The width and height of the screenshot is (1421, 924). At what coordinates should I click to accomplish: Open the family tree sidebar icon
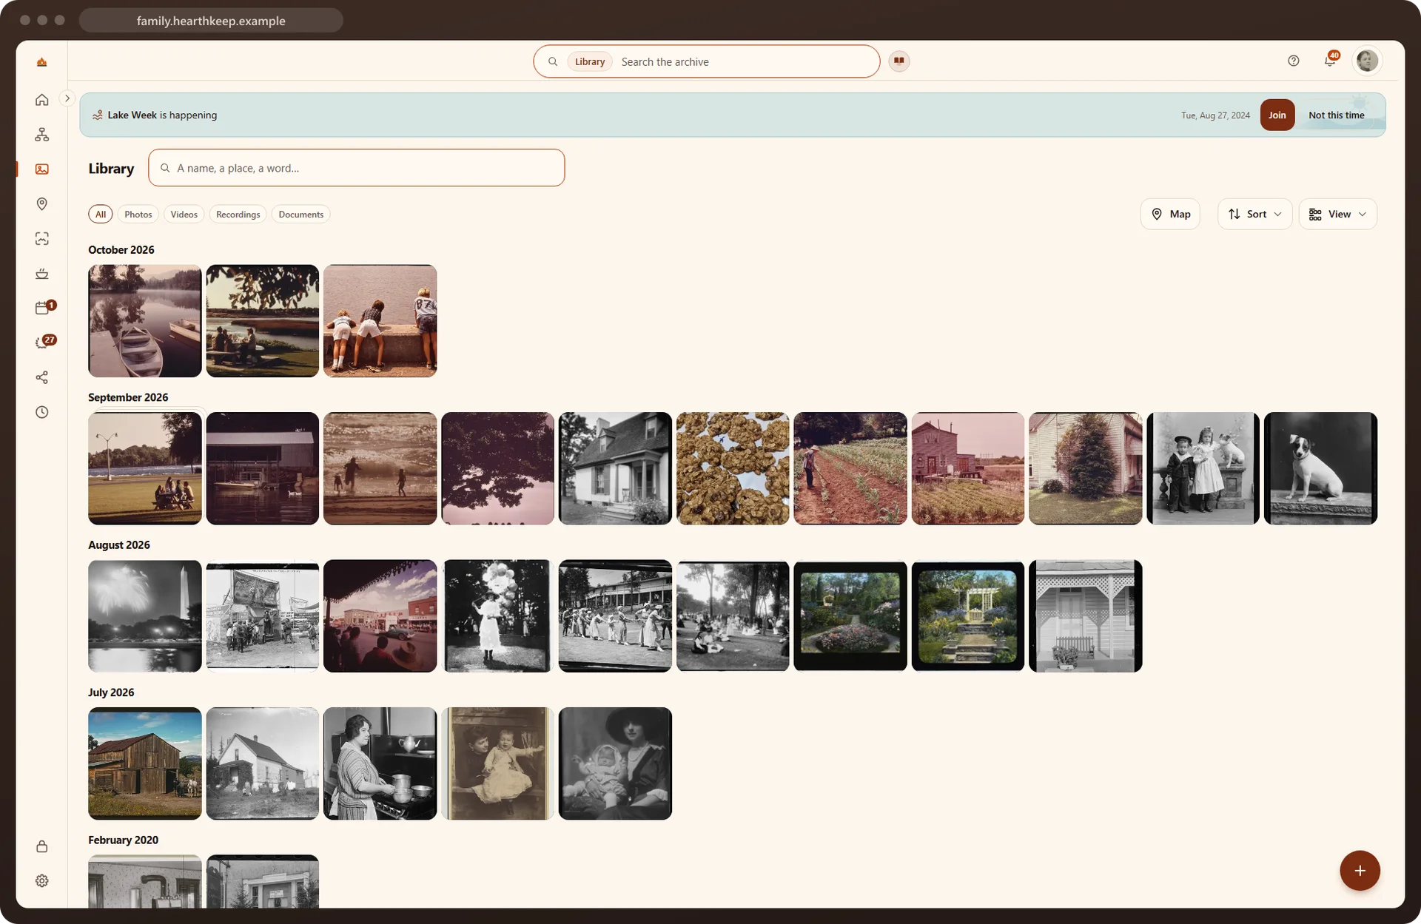click(42, 135)
